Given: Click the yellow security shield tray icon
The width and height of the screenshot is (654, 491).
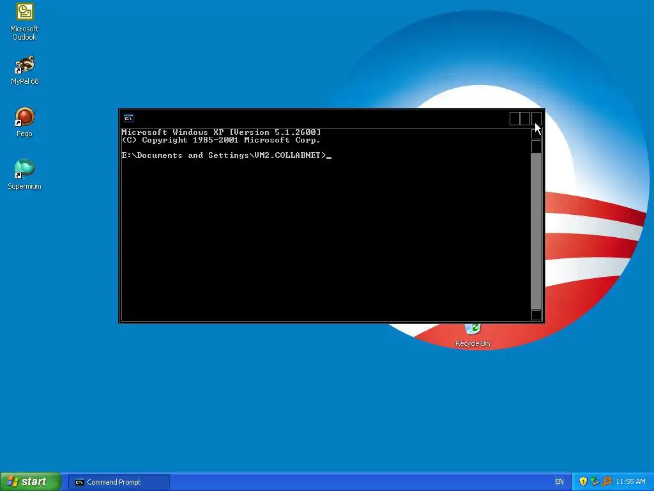Looking at the screenshot, I should tap(583, 481).
